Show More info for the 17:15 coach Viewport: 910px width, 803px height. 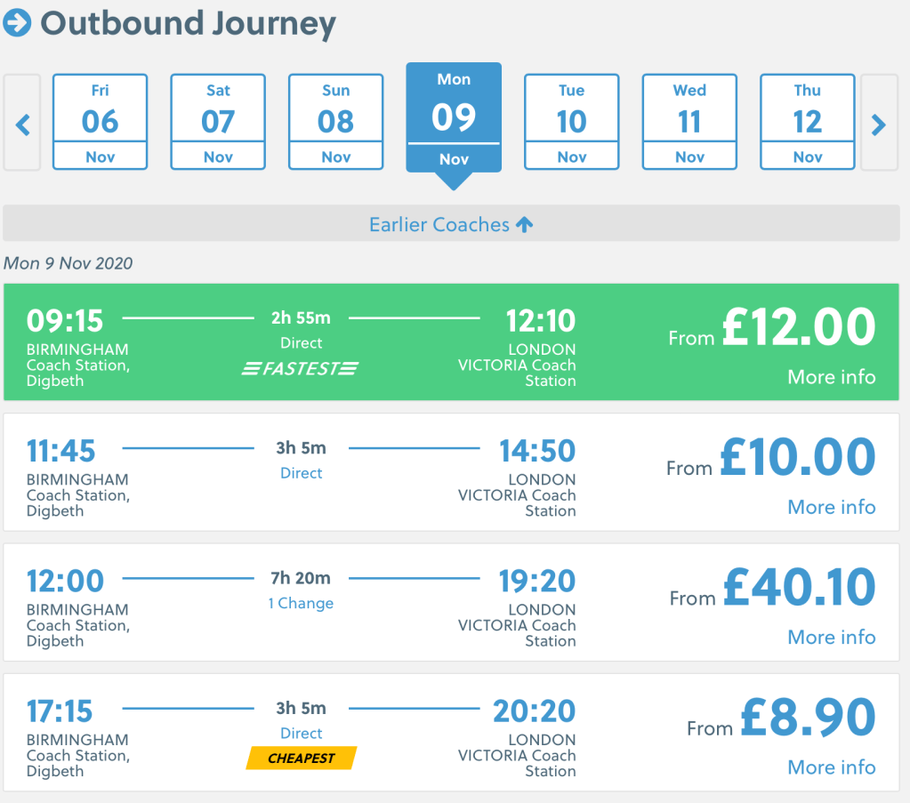tap(831, 767)
